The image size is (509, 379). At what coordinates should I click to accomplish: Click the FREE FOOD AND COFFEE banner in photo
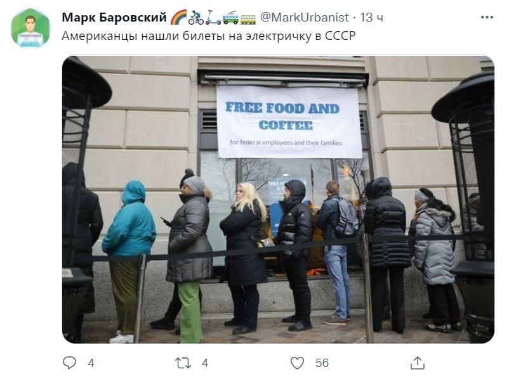click(x=289, y=122)
